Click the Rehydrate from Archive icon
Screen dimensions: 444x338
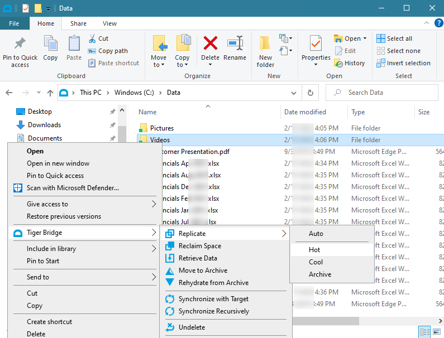(x=169, y=283)
